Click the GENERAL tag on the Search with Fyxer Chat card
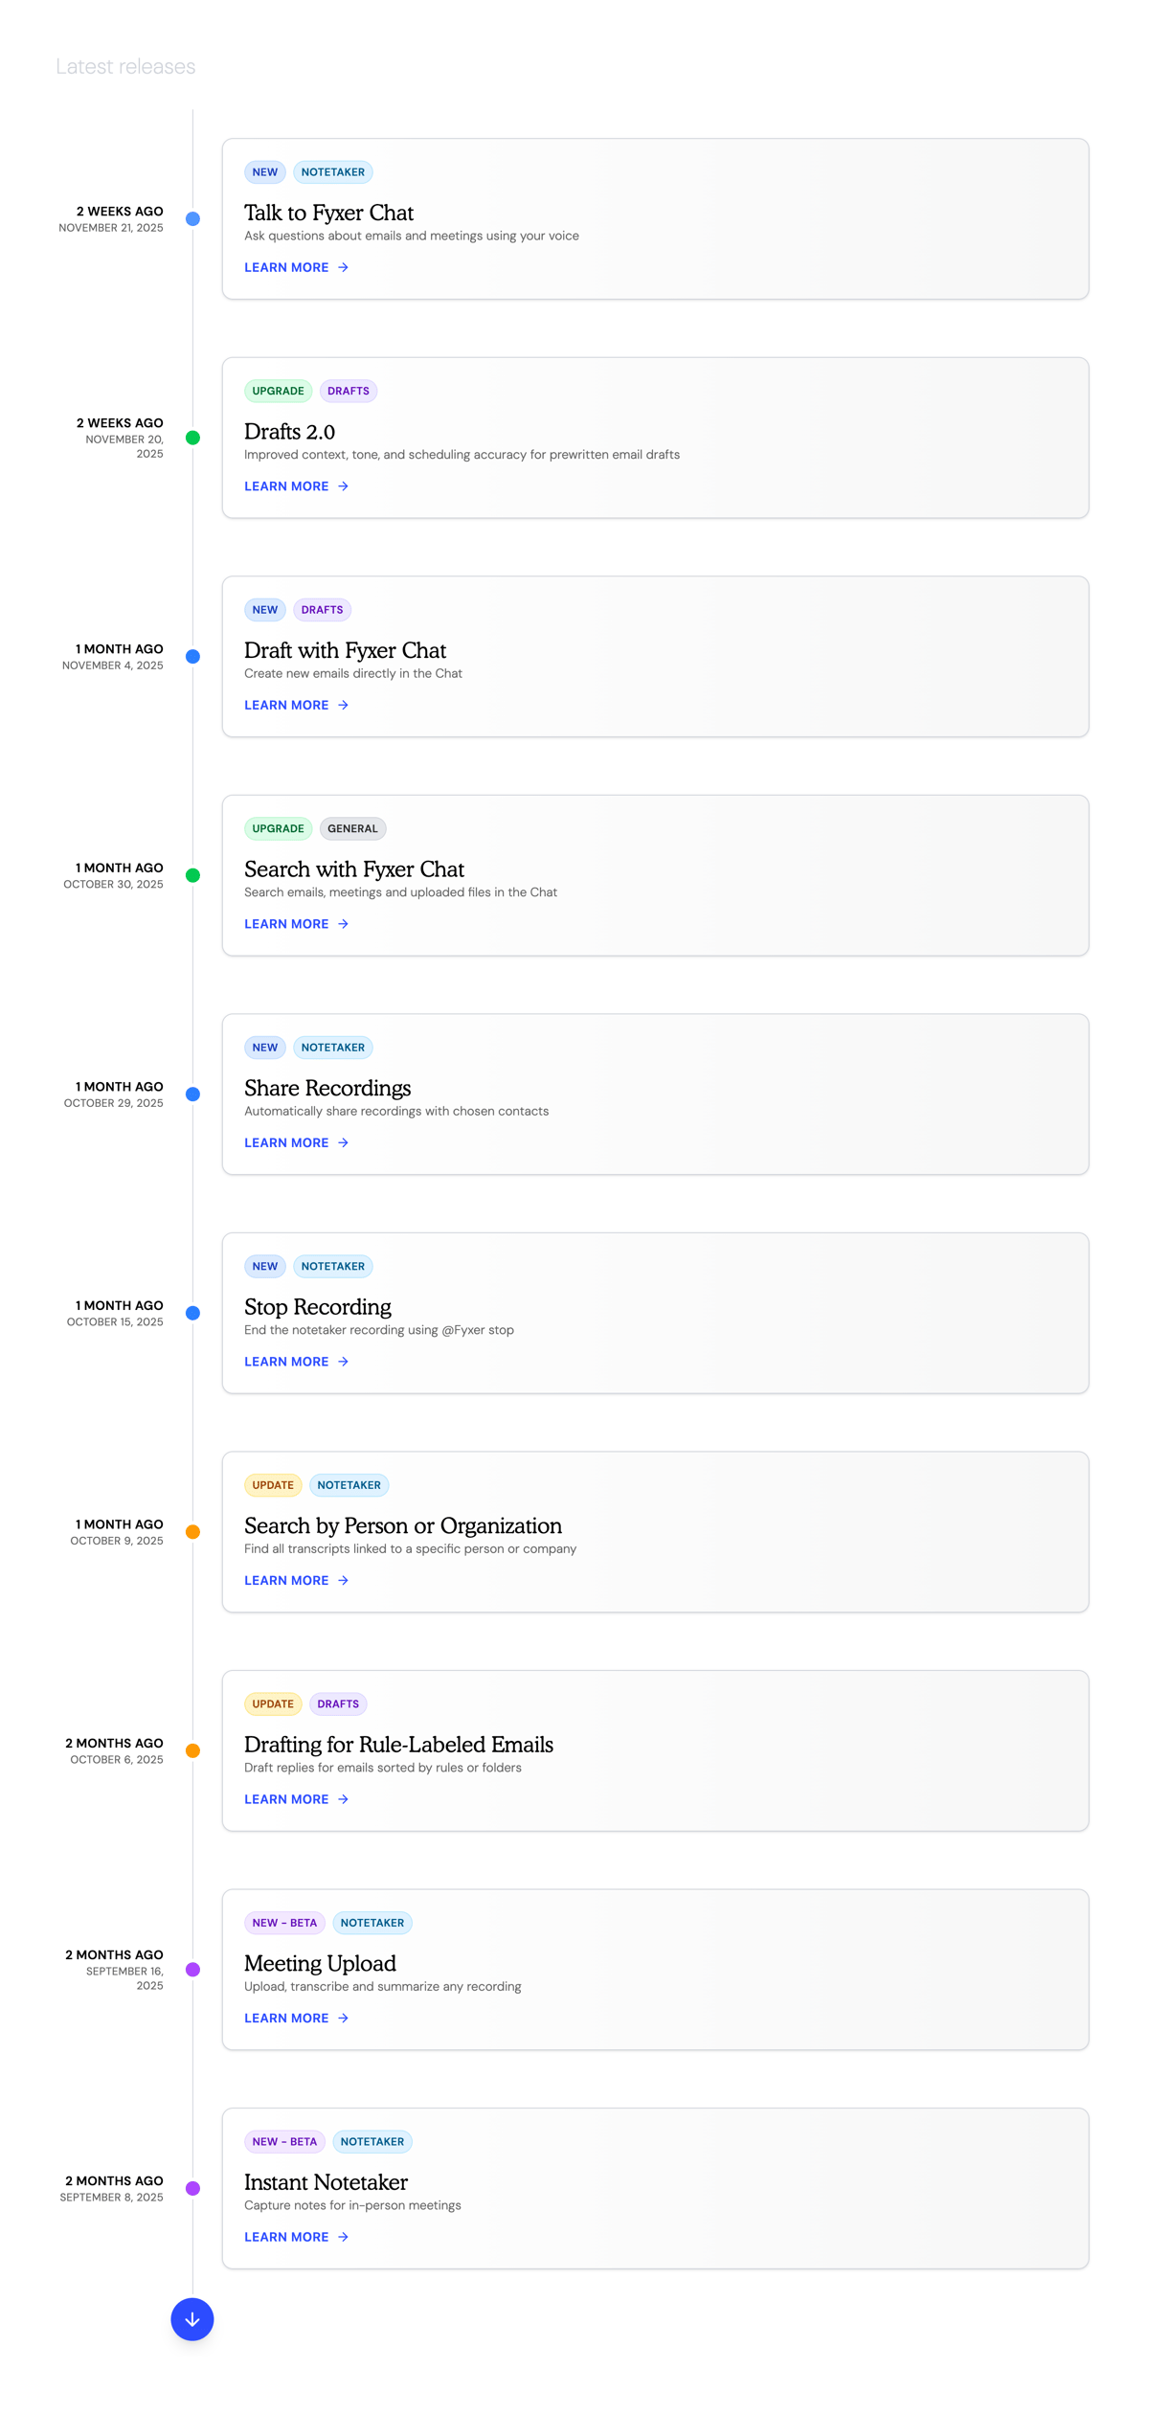Screen dimensions: 1149x2414 tap(352, 828)
